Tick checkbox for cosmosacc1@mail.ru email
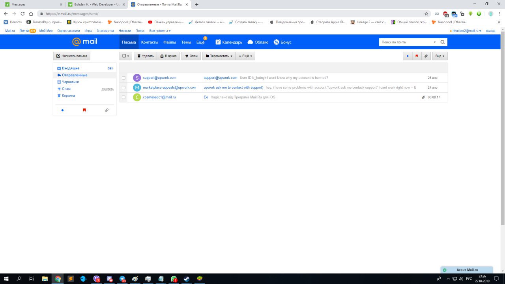 click(x=123, y=97)
